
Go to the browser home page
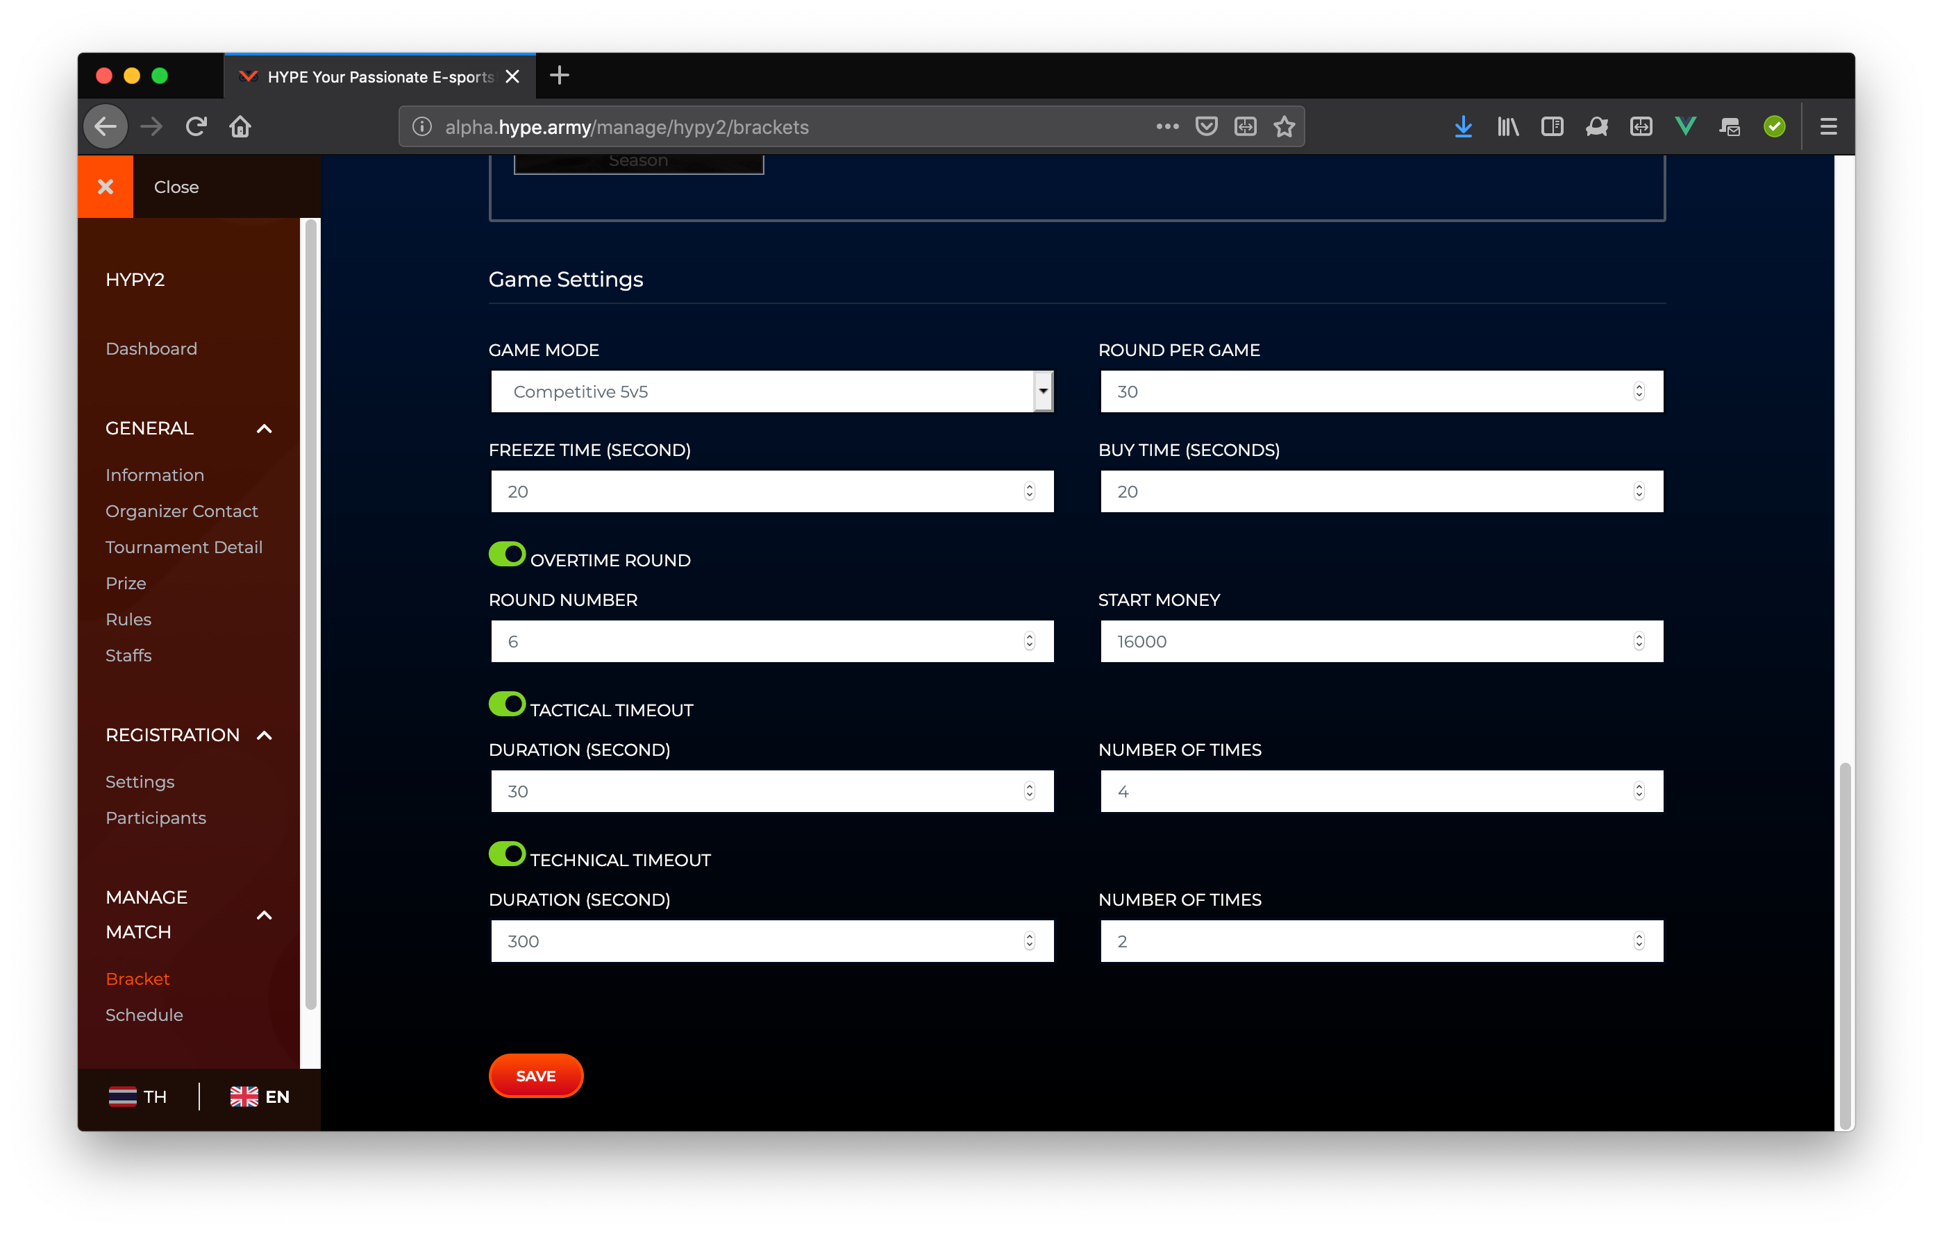[240, 127]
